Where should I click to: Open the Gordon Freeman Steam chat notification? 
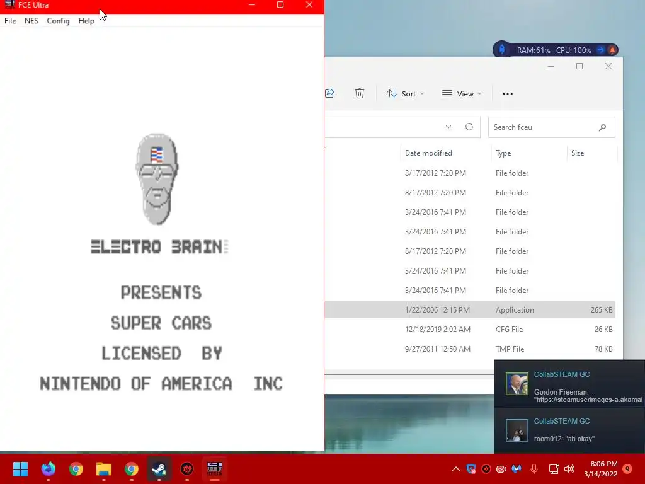[x=569, y=384]
